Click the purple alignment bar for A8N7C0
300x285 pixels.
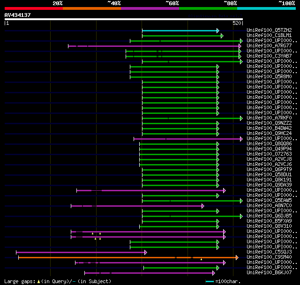(136, 206)
